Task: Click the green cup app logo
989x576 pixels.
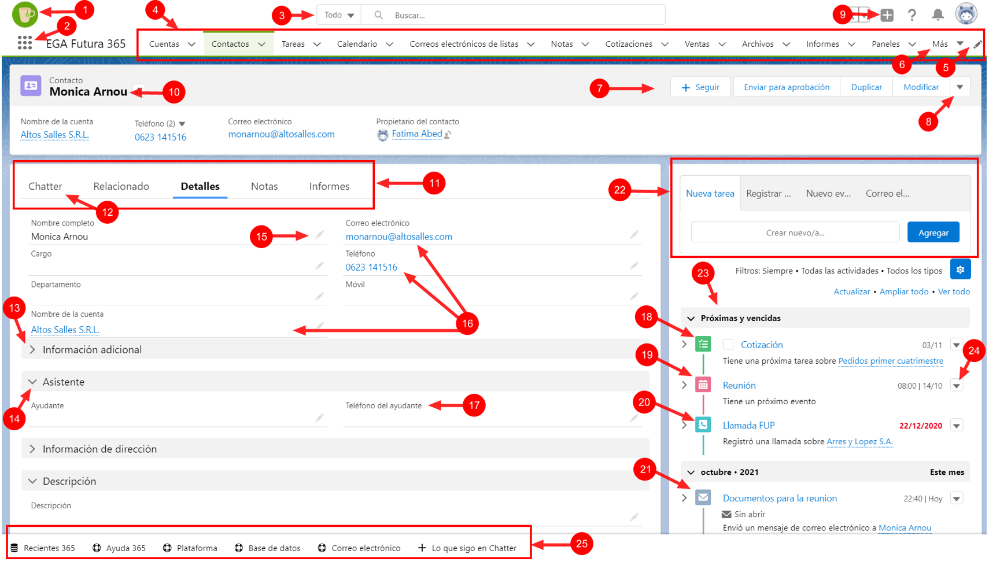Action: [25, 14]
